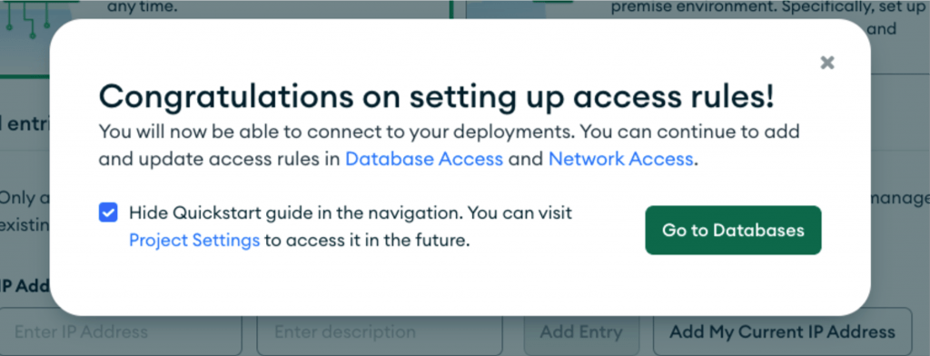The height and width of the screenshot is (356, 930).
Task: Open the Database Access link
Action: click(424, 159)
